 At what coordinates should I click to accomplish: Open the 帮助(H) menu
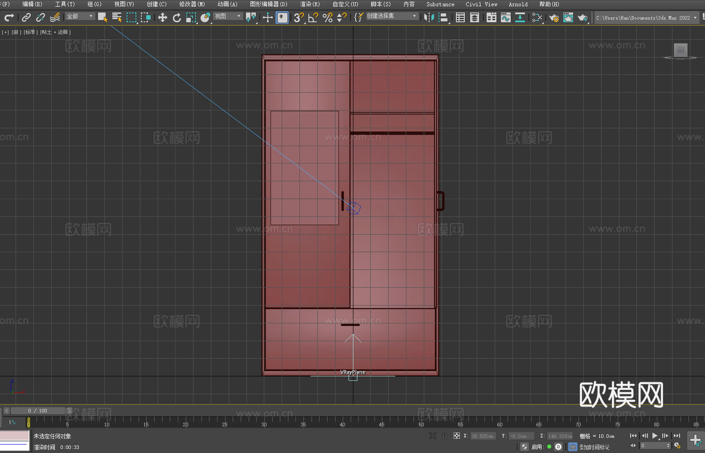[549, 4]
